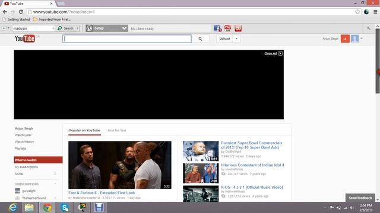
Task: Click the plus icon on the toolbar
Action: point(4,28)
